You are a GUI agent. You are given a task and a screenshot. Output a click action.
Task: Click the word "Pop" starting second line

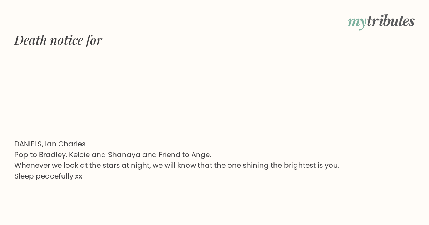pos(20,155)
